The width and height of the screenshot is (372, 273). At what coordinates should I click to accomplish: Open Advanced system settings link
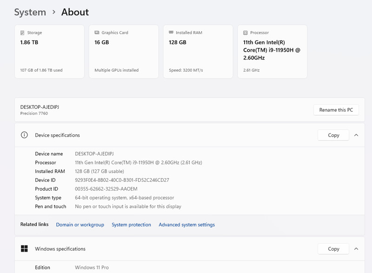click(187, 225)
